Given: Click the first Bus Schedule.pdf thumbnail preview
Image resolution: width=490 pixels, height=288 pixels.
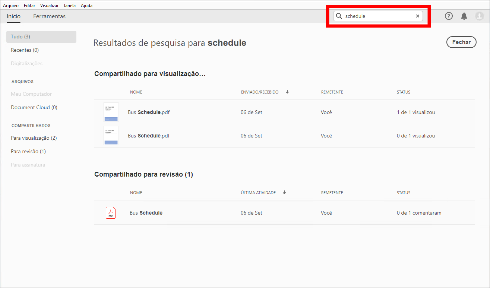Looking at the screenshot, I should (x=111, y=112).
